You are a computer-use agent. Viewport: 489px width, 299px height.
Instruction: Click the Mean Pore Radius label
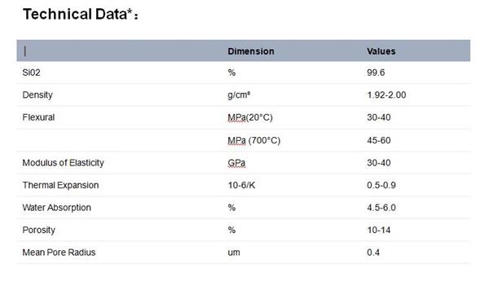[59, 253]
